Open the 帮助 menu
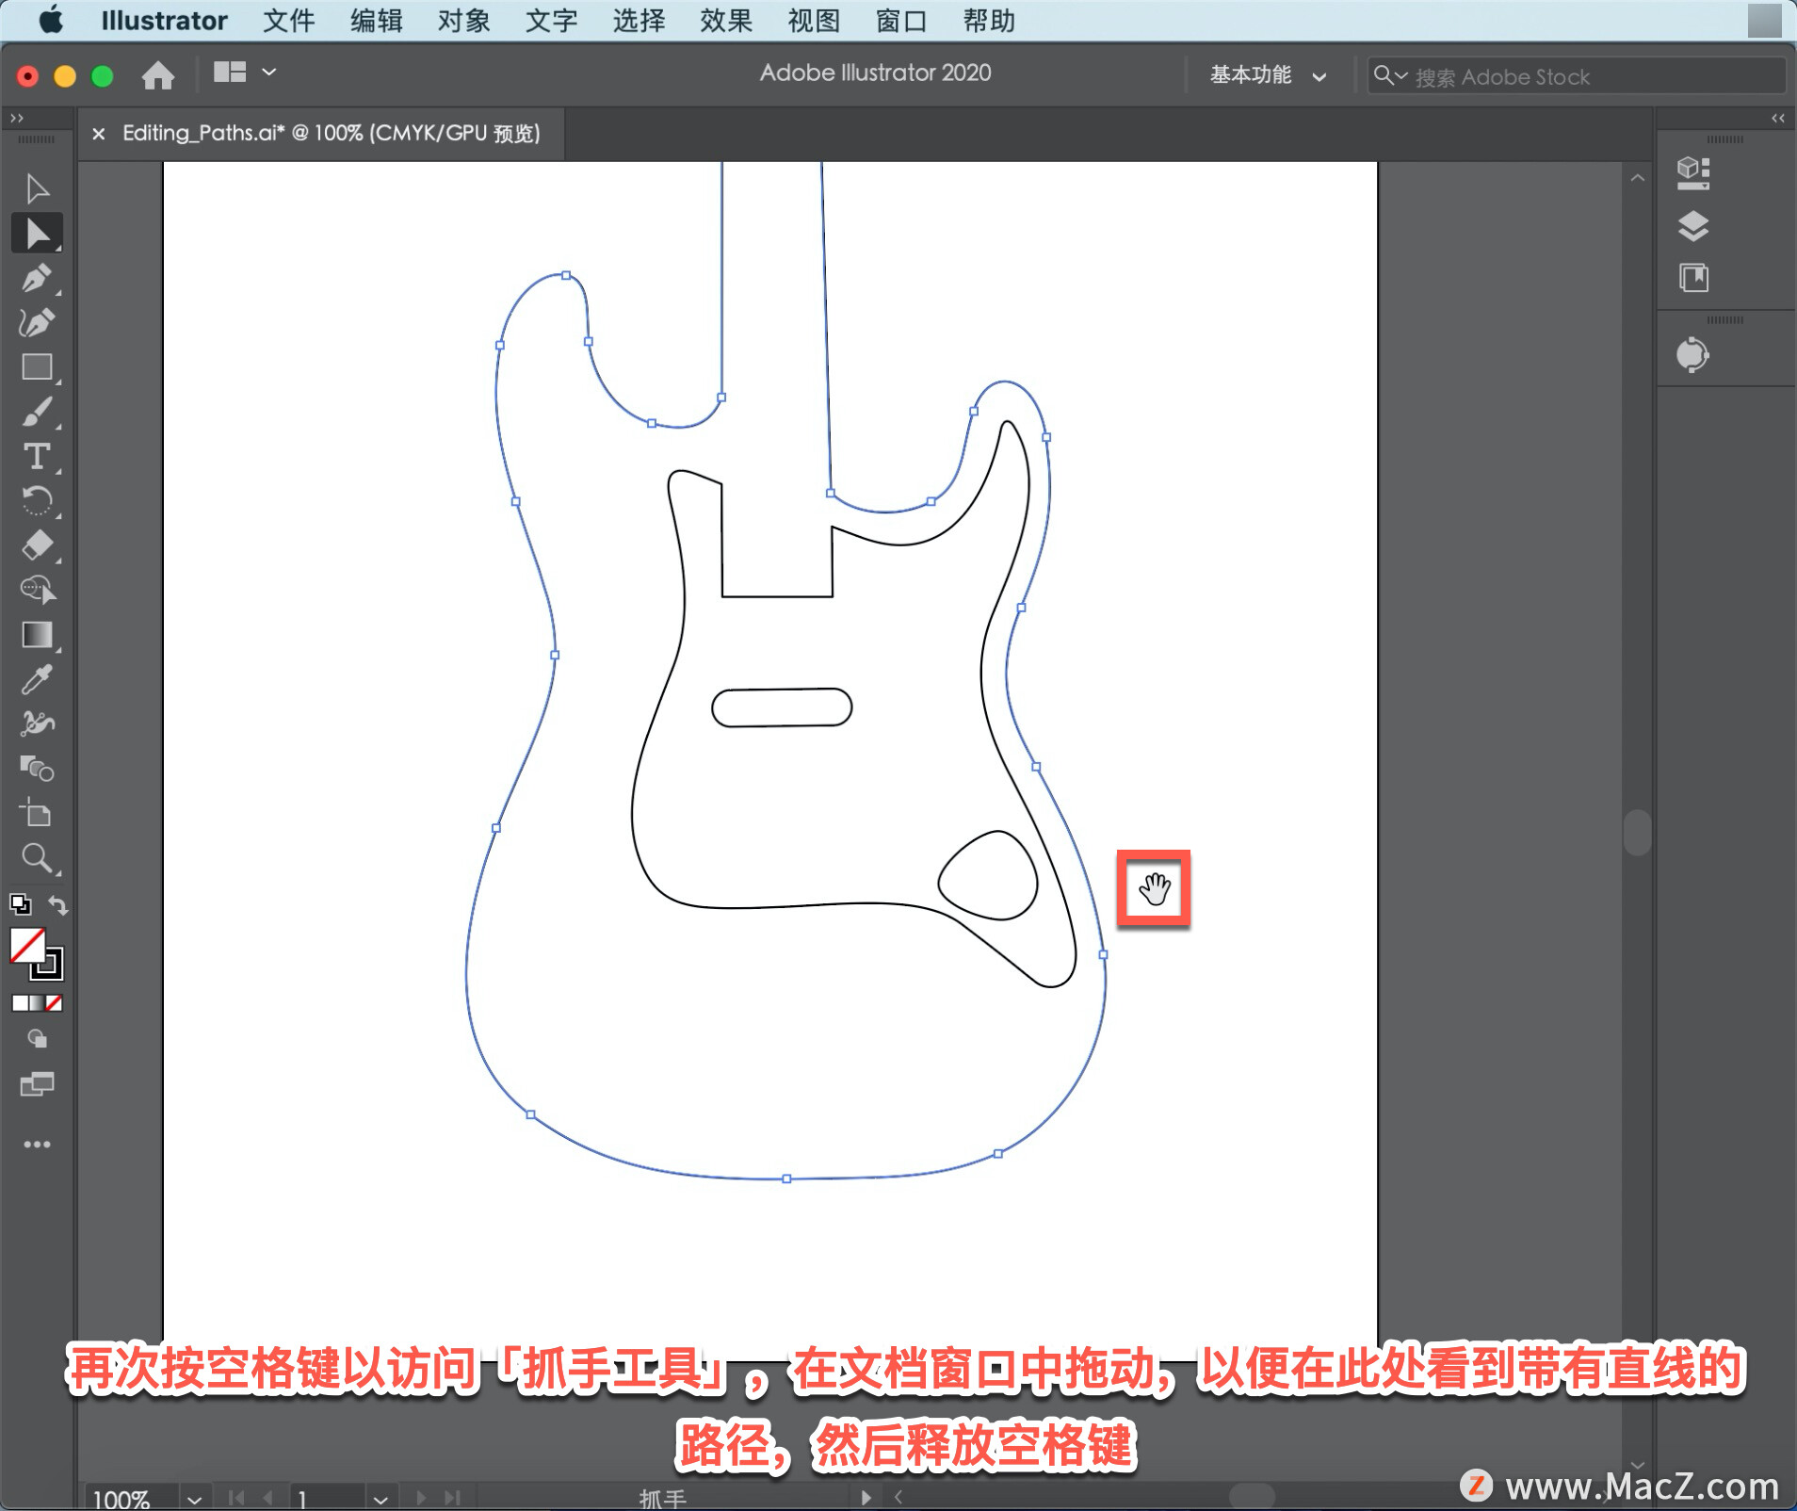 (989, 20)
